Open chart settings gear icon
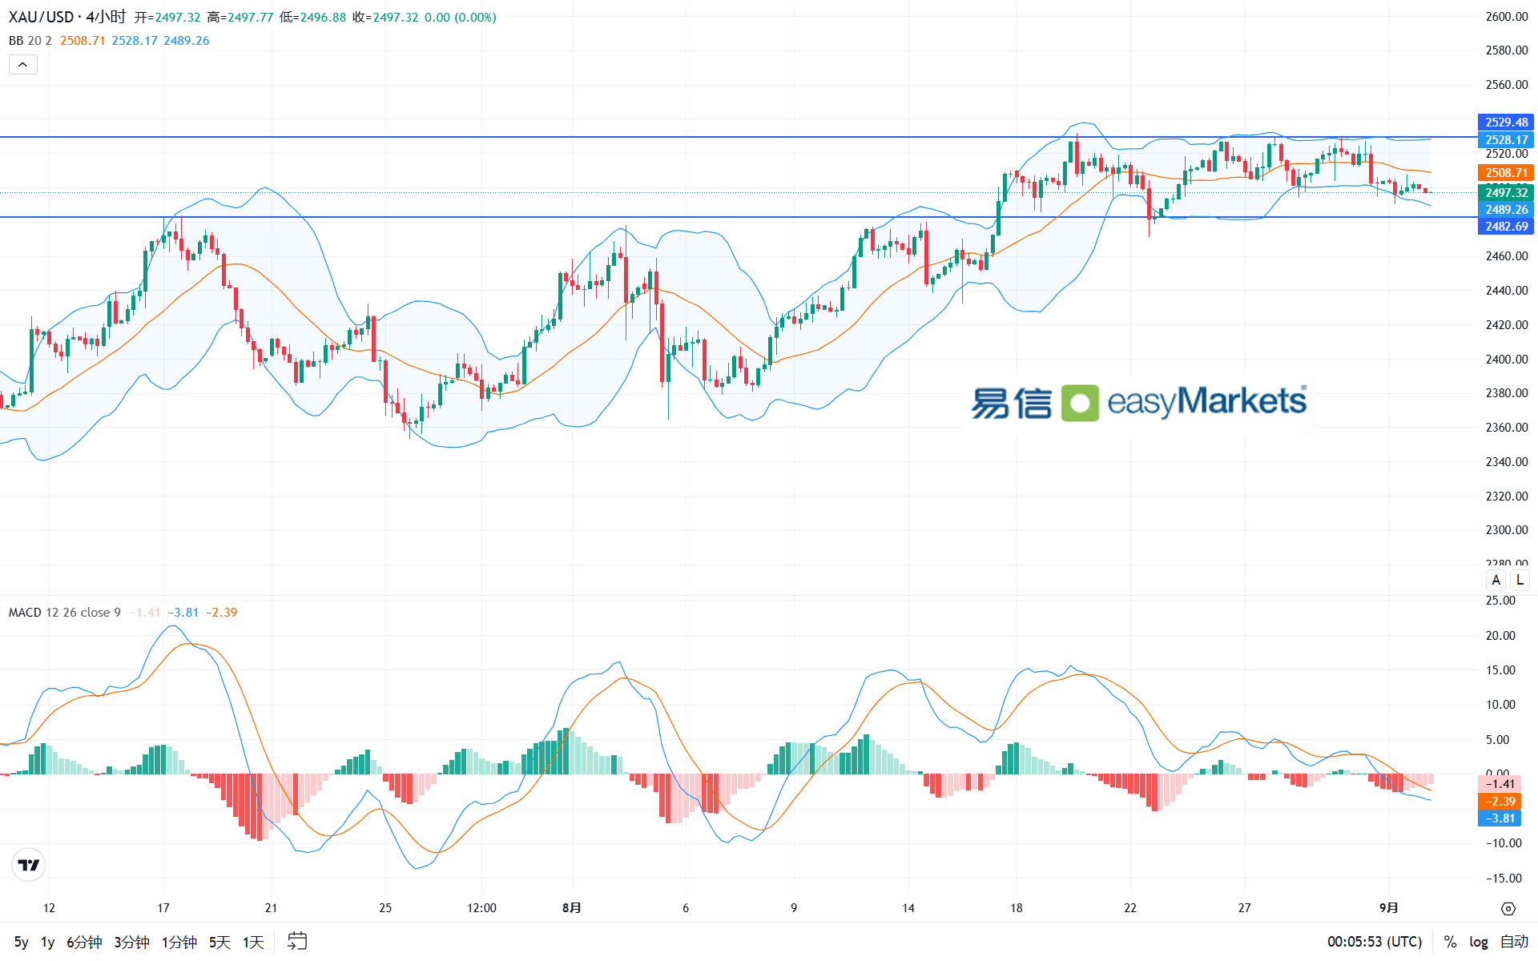 click(1508, 908)
